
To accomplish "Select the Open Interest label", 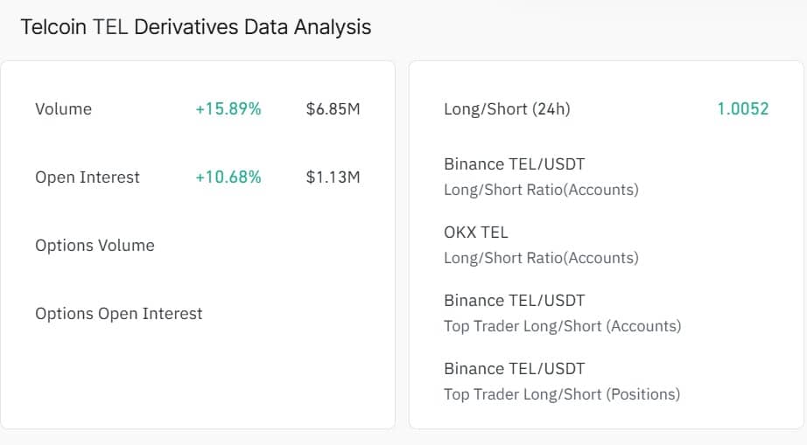I will point(88,177).
